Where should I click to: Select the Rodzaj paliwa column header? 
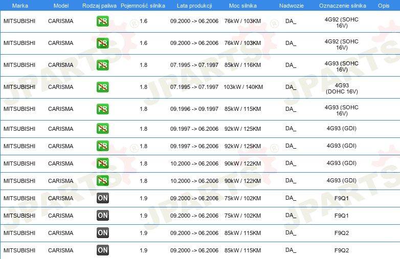tap(99, 5)
